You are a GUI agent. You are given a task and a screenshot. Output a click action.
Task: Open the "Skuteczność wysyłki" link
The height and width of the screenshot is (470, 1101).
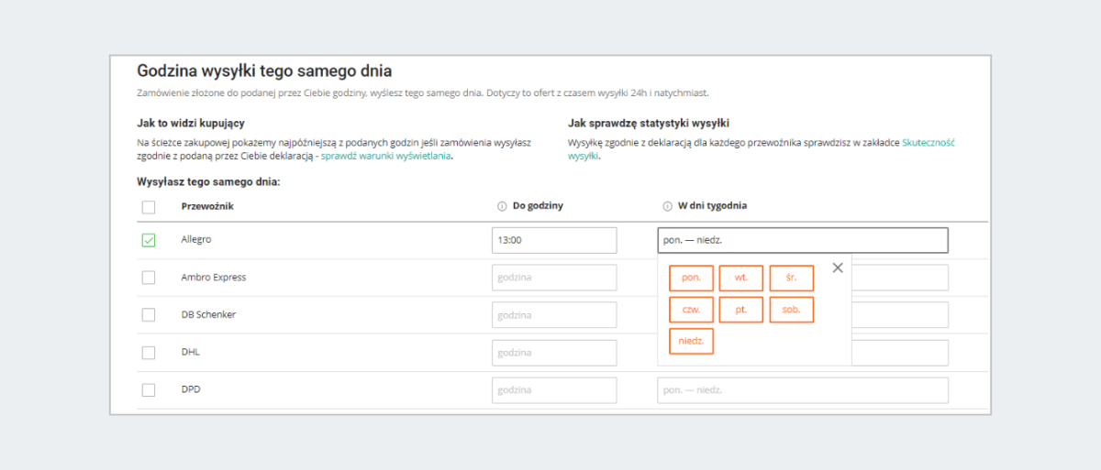tap(929, 143)
